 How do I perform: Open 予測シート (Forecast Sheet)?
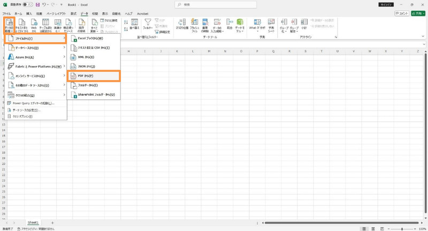pos(271,26)
